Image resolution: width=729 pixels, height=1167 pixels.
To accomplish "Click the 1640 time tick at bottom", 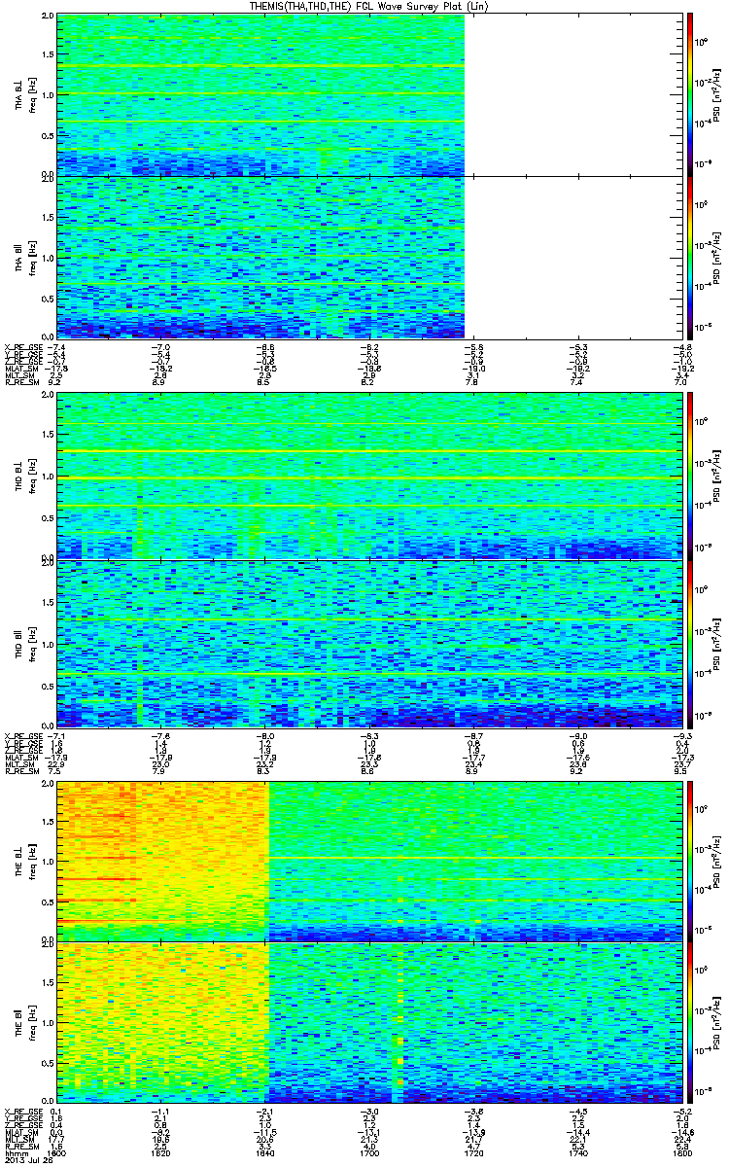I will 264,1151.
